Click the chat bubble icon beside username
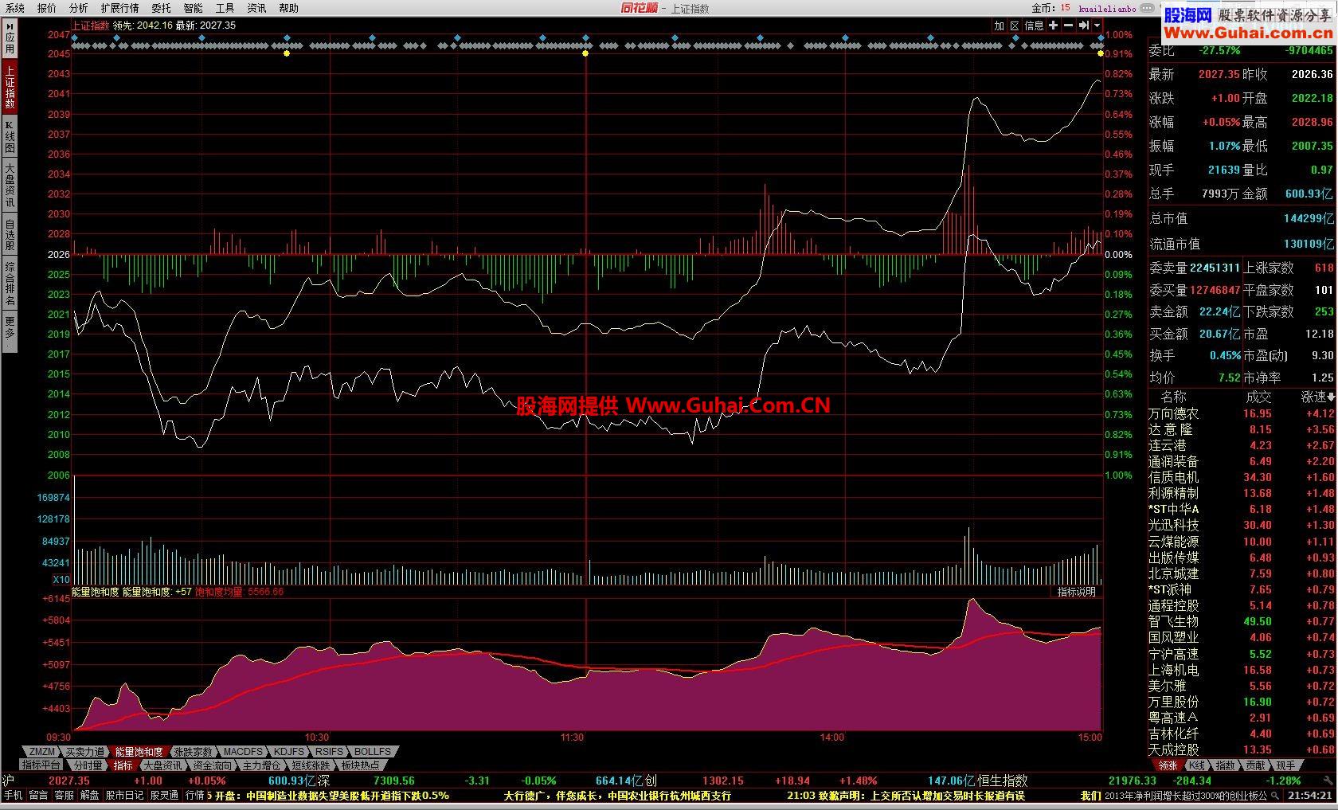 tap(1147, 8)
